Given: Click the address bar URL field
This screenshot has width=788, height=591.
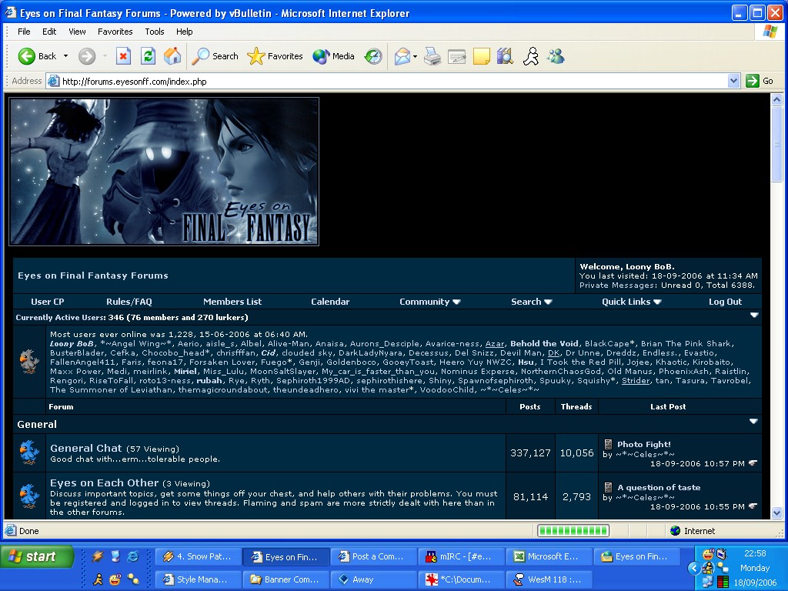Looking at the screenshot, I should pos(387,81).
